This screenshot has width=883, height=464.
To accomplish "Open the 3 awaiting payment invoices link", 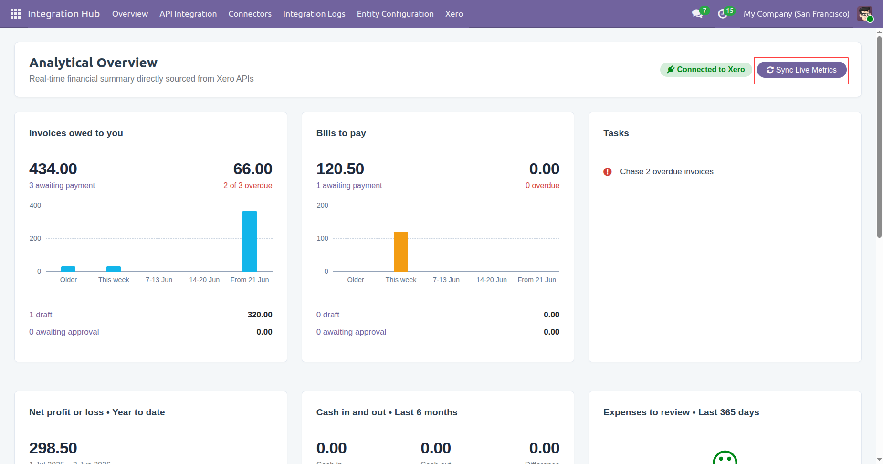I will 62,185.
